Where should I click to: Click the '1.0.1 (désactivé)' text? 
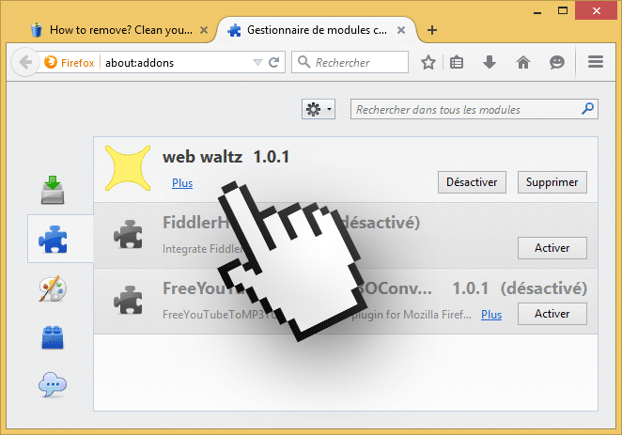pyautogui.click(x=520, y=288)
